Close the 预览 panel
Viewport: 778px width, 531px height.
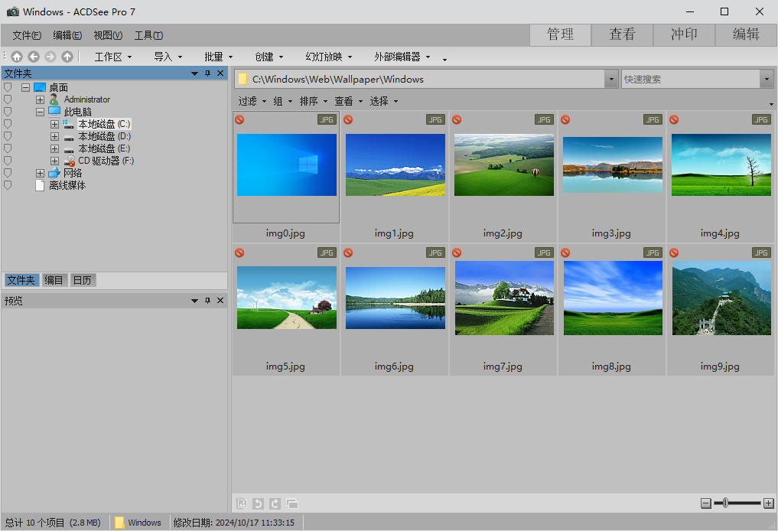[x=220, y=301]
